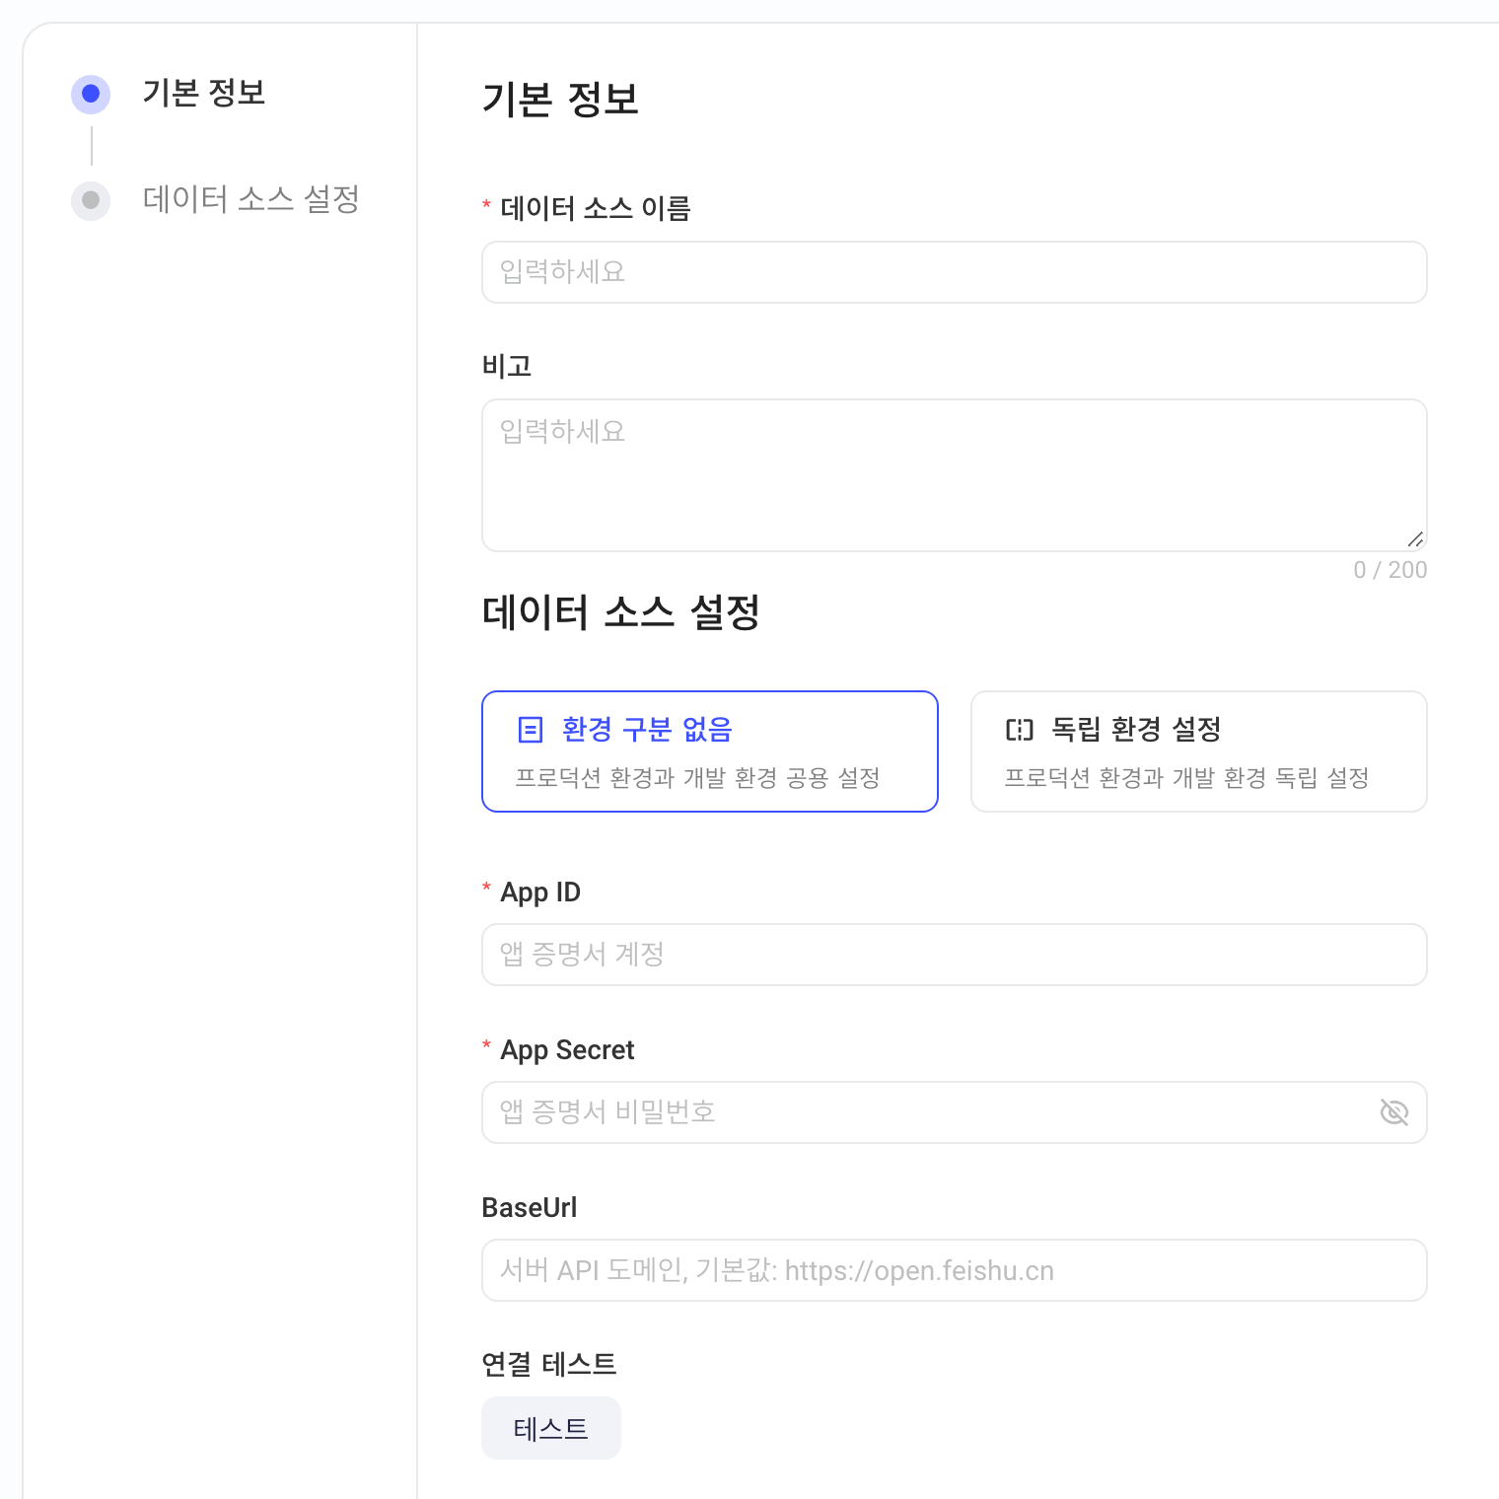The width and height of the screenshot is (1499, 1499).
Task: Click the App Secret field label
Action: pyautogui.click(x=567, y=1049)
